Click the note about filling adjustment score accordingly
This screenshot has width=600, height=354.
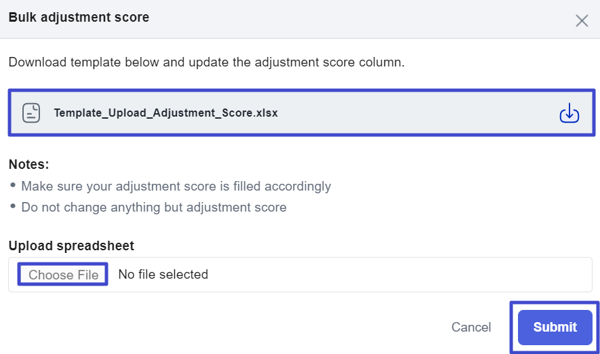(176, 186)
